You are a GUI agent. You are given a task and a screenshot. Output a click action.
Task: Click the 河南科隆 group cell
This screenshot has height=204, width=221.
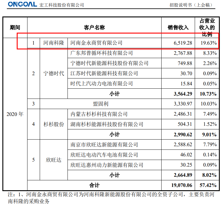tap(54, 43)
